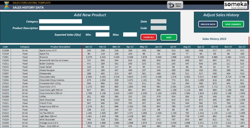Focus the Category input field
The width and height of the screenshot is (250, 128).
point(61,21)
